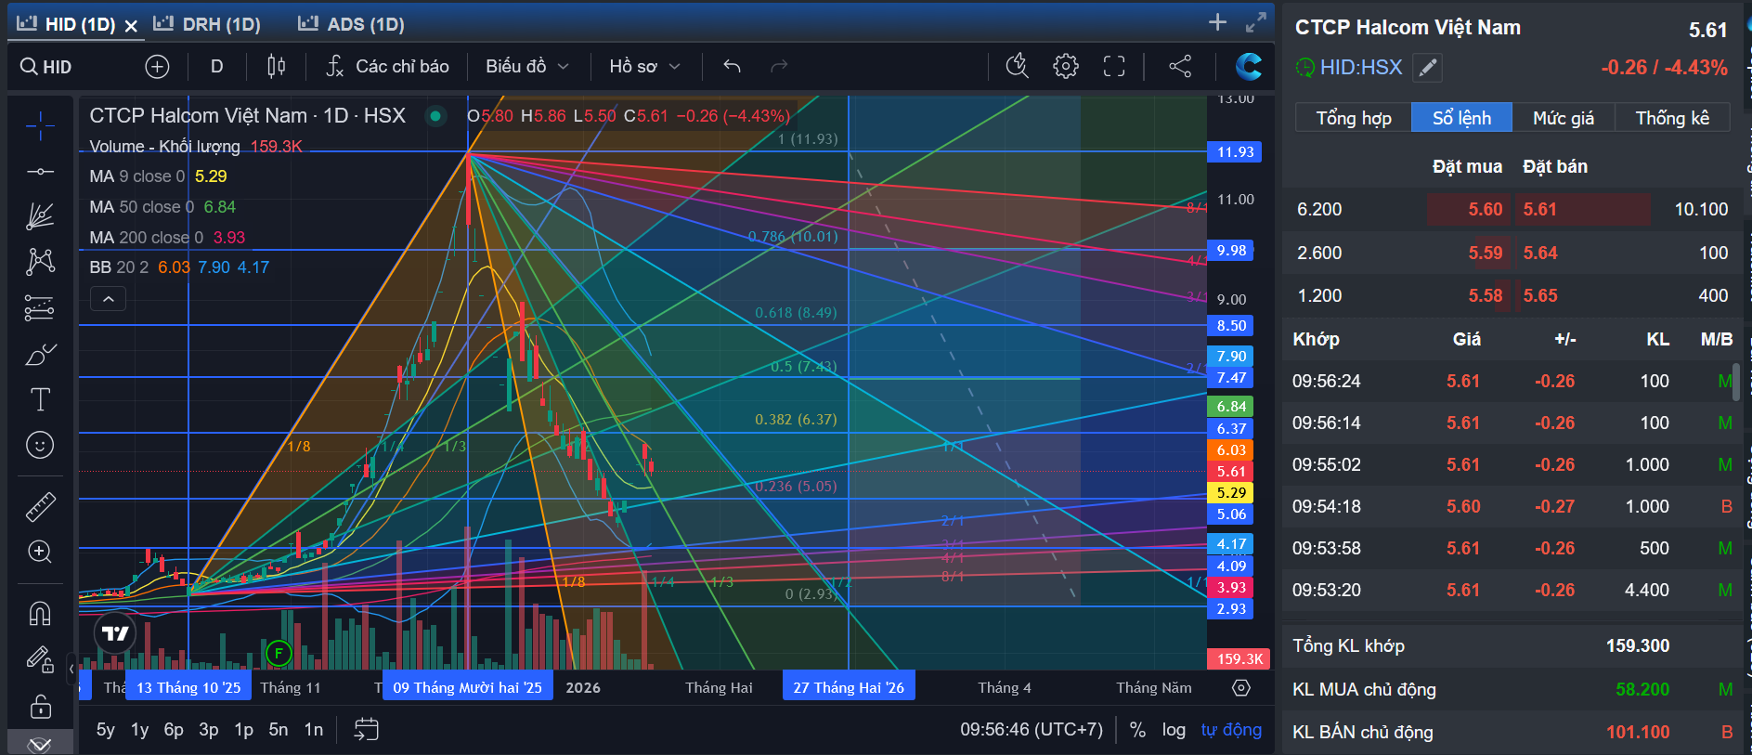Open the D interval selector
This screenshot has width=1752, height=755.
tap(216, 67)
